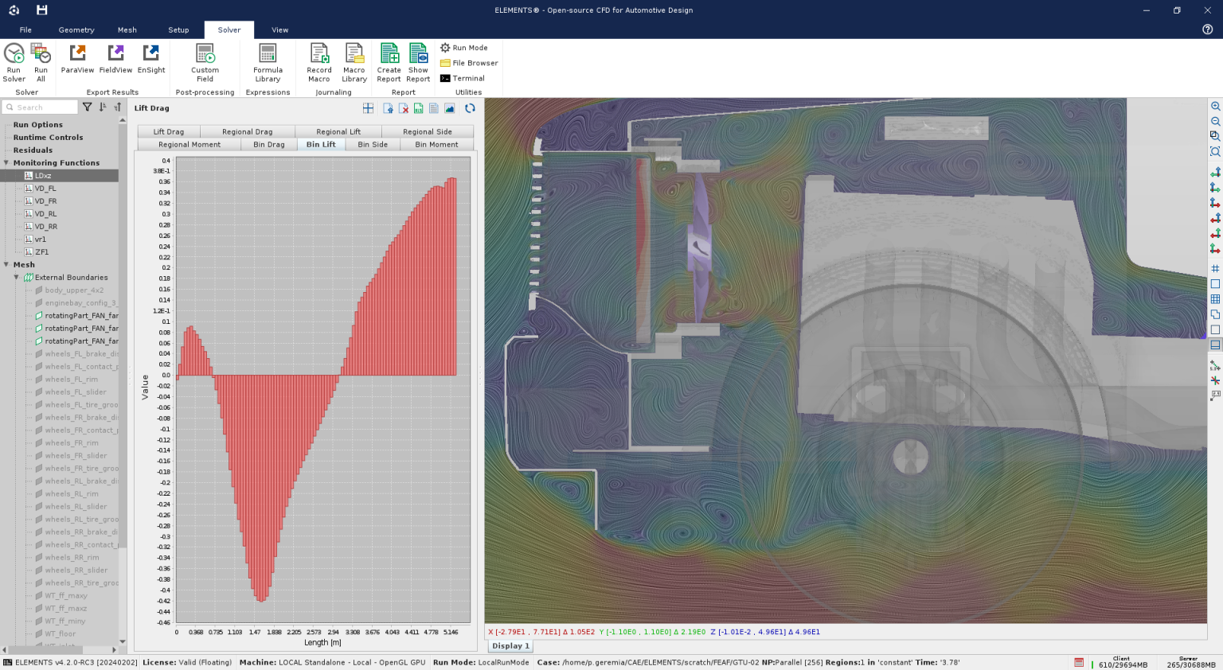Collapse the Monitoring Functions section
The height and width of the screenshot is (670, 1223).
click(7, 162)
